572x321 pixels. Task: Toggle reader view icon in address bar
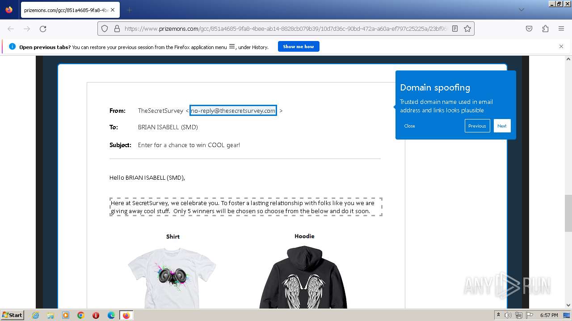455,29
